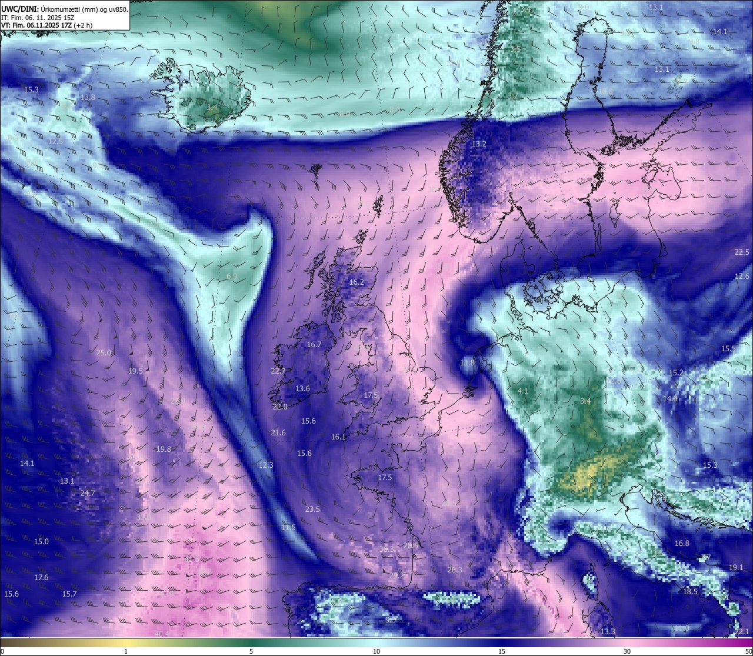
Task: Click the 23.5 value in the Bay of Biscay
Action: (x=312, y=510)
